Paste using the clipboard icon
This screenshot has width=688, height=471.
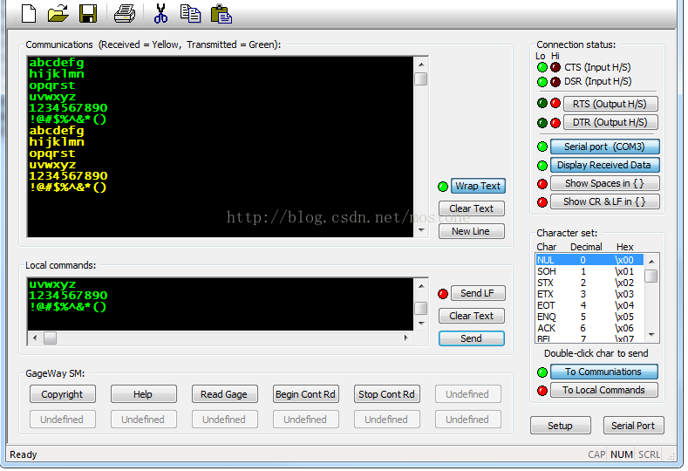point(221,14)
